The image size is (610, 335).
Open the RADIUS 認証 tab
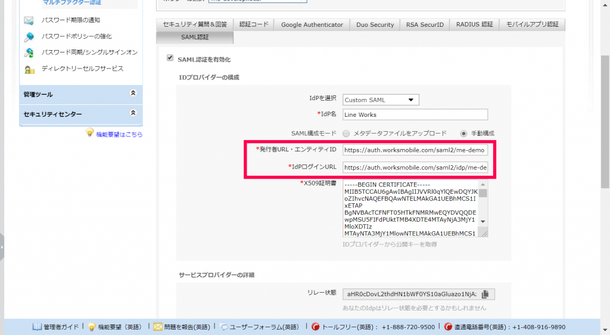[475, 24]
